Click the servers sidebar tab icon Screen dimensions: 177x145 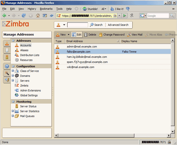[7, 50]
